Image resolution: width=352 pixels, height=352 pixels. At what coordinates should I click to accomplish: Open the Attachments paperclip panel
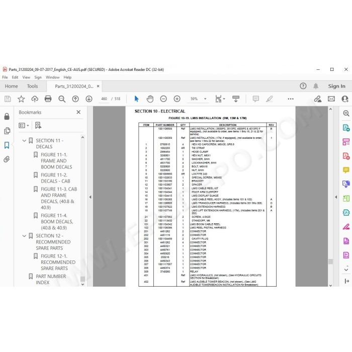(x=7, y=159)
